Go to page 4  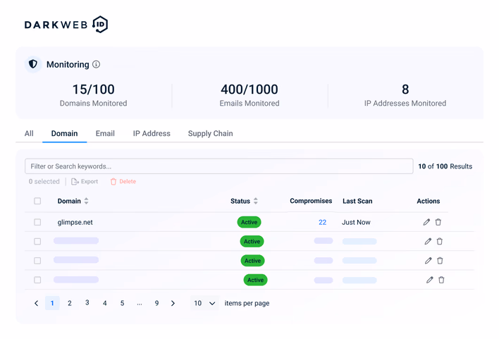pos(105,303)
